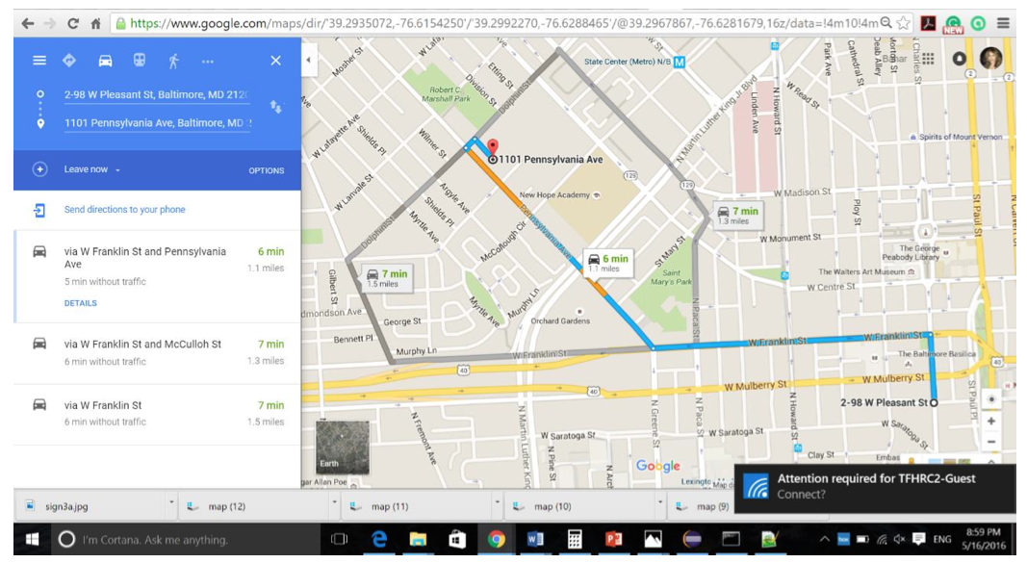Switch to Earth satellite view thumbnail
The height and width of the screenshot is (563, 1027).
pyautogui.click(x=342, y=448)
